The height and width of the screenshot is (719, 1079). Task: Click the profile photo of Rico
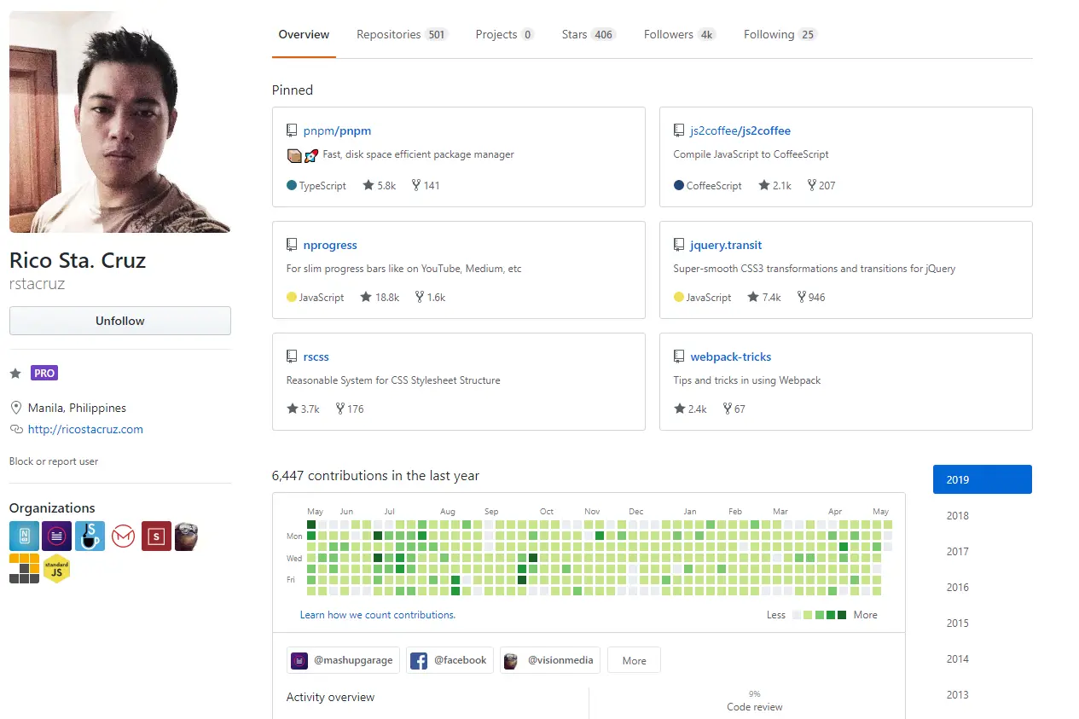[119, 121]
